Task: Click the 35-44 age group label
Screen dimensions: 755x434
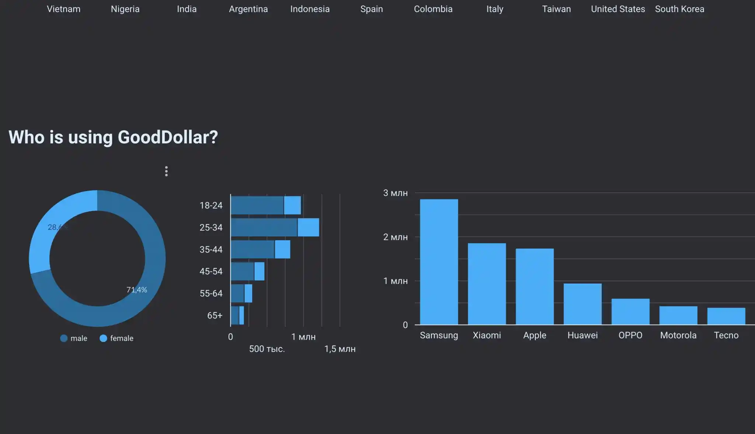Action: click(x=211, y=249)
